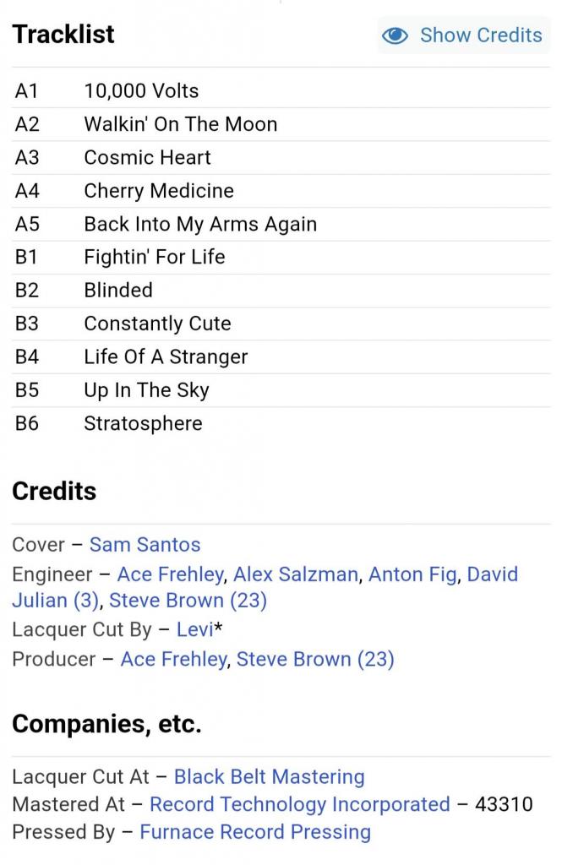562x865 pixels.
Task: Click the eye icon beside Show Credits
Action: click(x=395, y=35)
